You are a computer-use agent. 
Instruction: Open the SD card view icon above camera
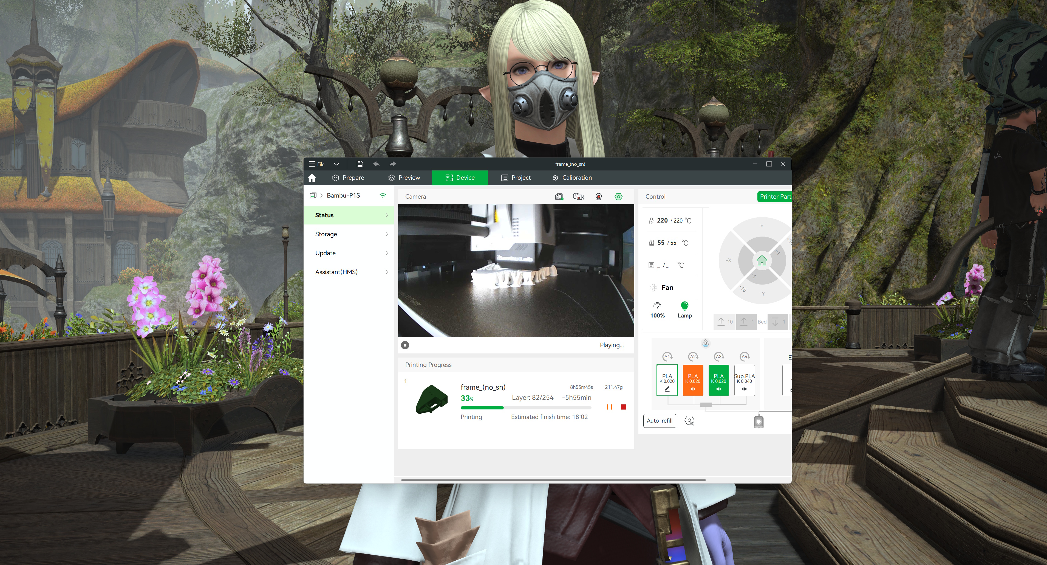coord(559,196)
